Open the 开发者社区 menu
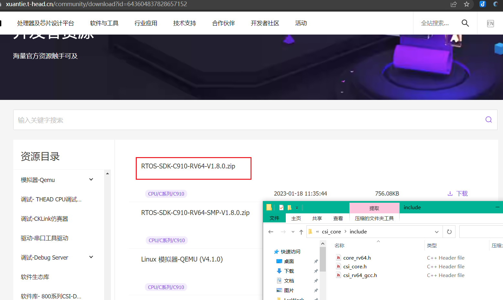503x300 pixels. pyautogui.click(x=265, y=23)
